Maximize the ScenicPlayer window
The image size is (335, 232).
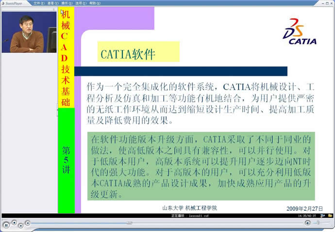[x=327, y=3]
